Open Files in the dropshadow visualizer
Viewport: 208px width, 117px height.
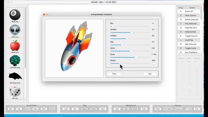click(x=114, y=74)
